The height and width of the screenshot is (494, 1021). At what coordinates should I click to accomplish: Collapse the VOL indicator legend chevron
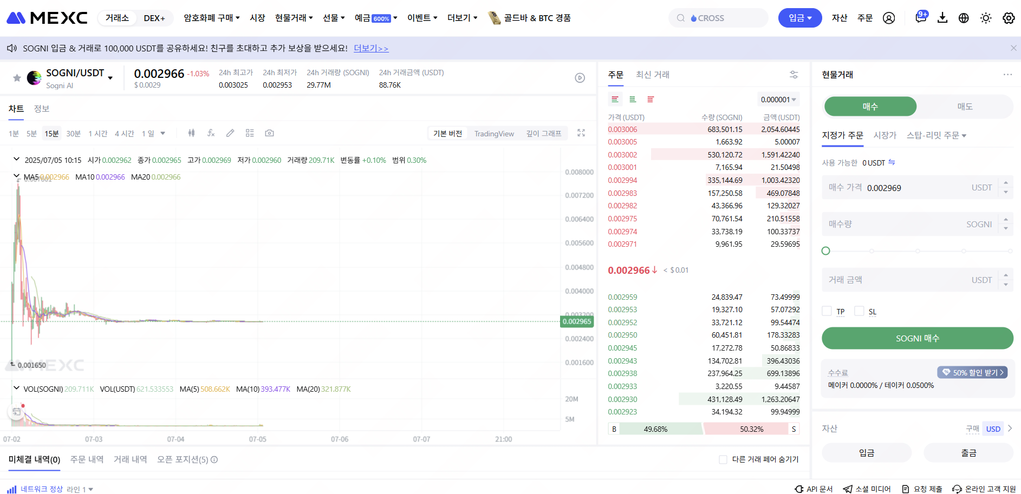[x=16, y=388]
